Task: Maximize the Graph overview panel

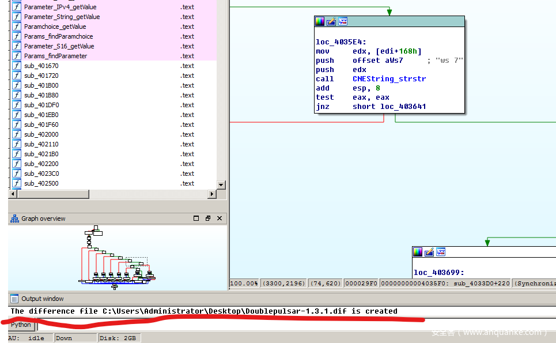Action: point(196,218)
